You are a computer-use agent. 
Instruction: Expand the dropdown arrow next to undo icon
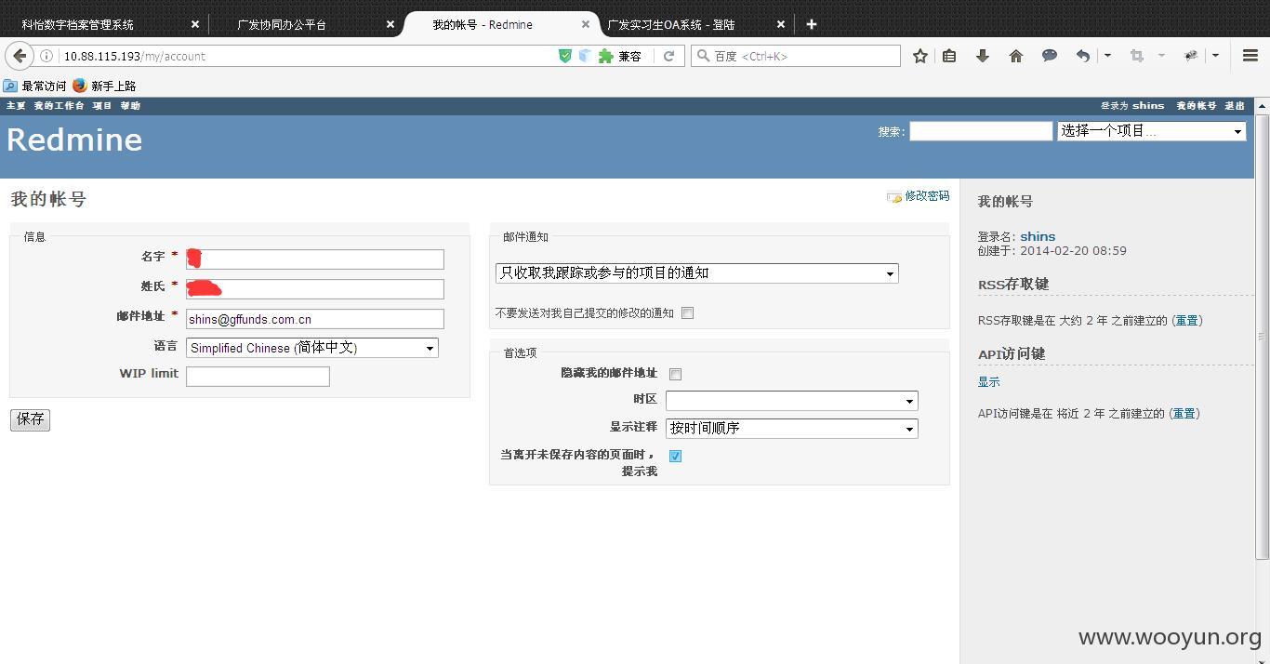tap(1107, 56)
